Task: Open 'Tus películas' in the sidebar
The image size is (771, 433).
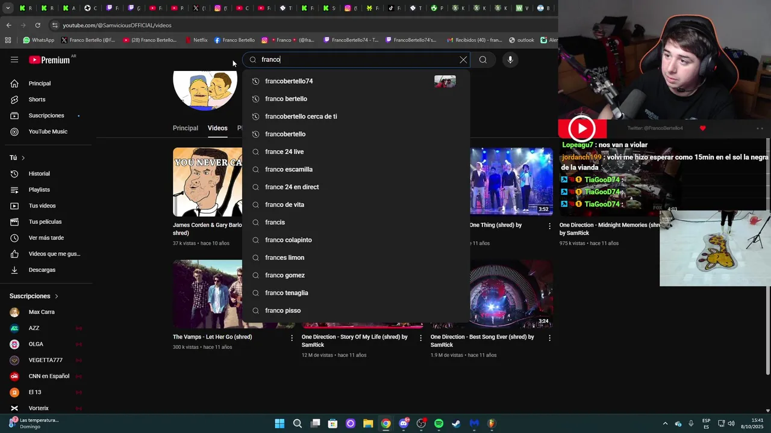Action: coord(46,222)
